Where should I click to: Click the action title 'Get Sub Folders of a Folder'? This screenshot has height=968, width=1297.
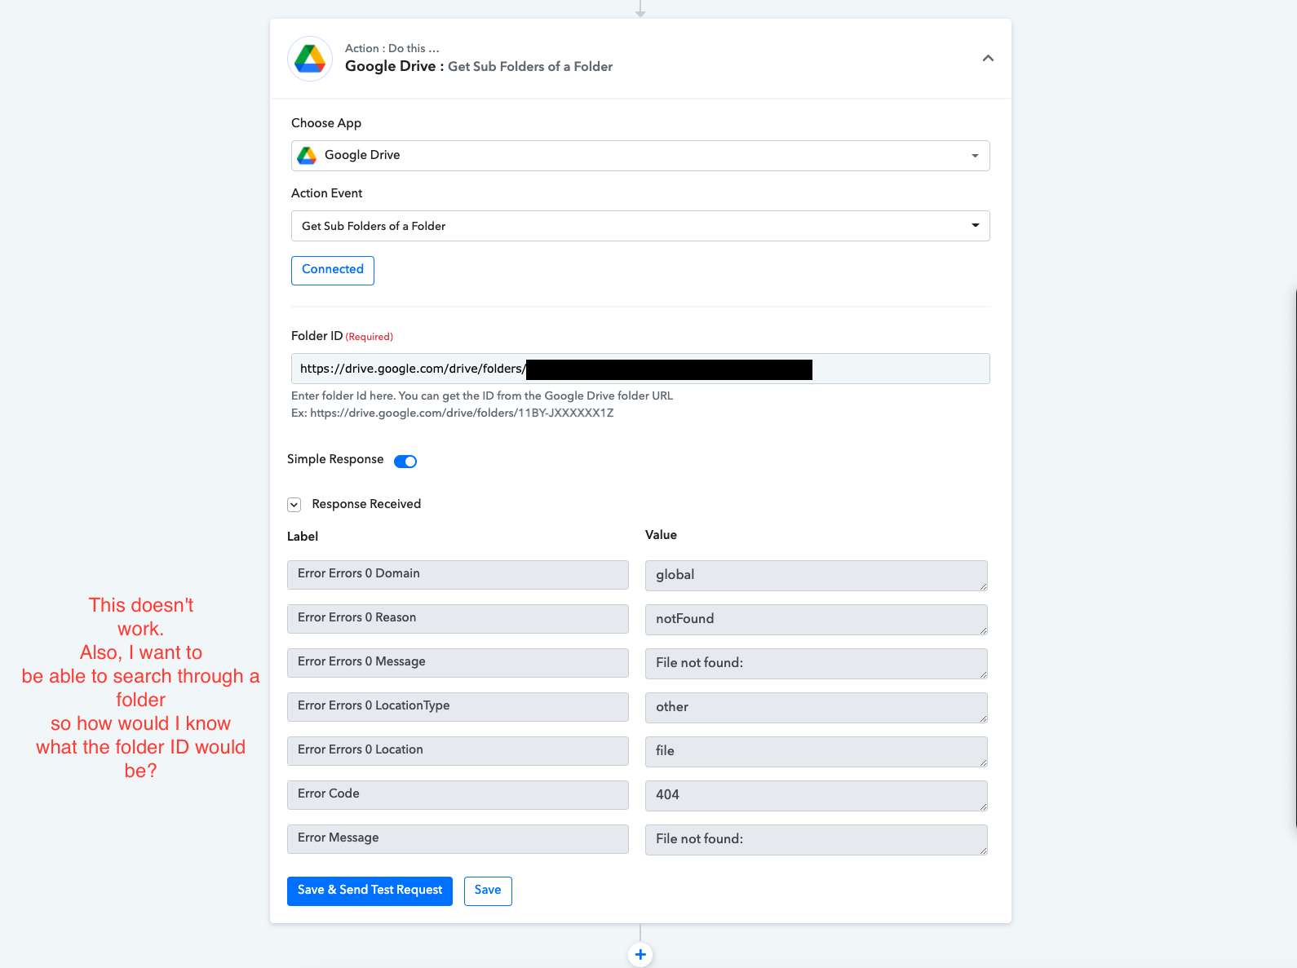530,67
